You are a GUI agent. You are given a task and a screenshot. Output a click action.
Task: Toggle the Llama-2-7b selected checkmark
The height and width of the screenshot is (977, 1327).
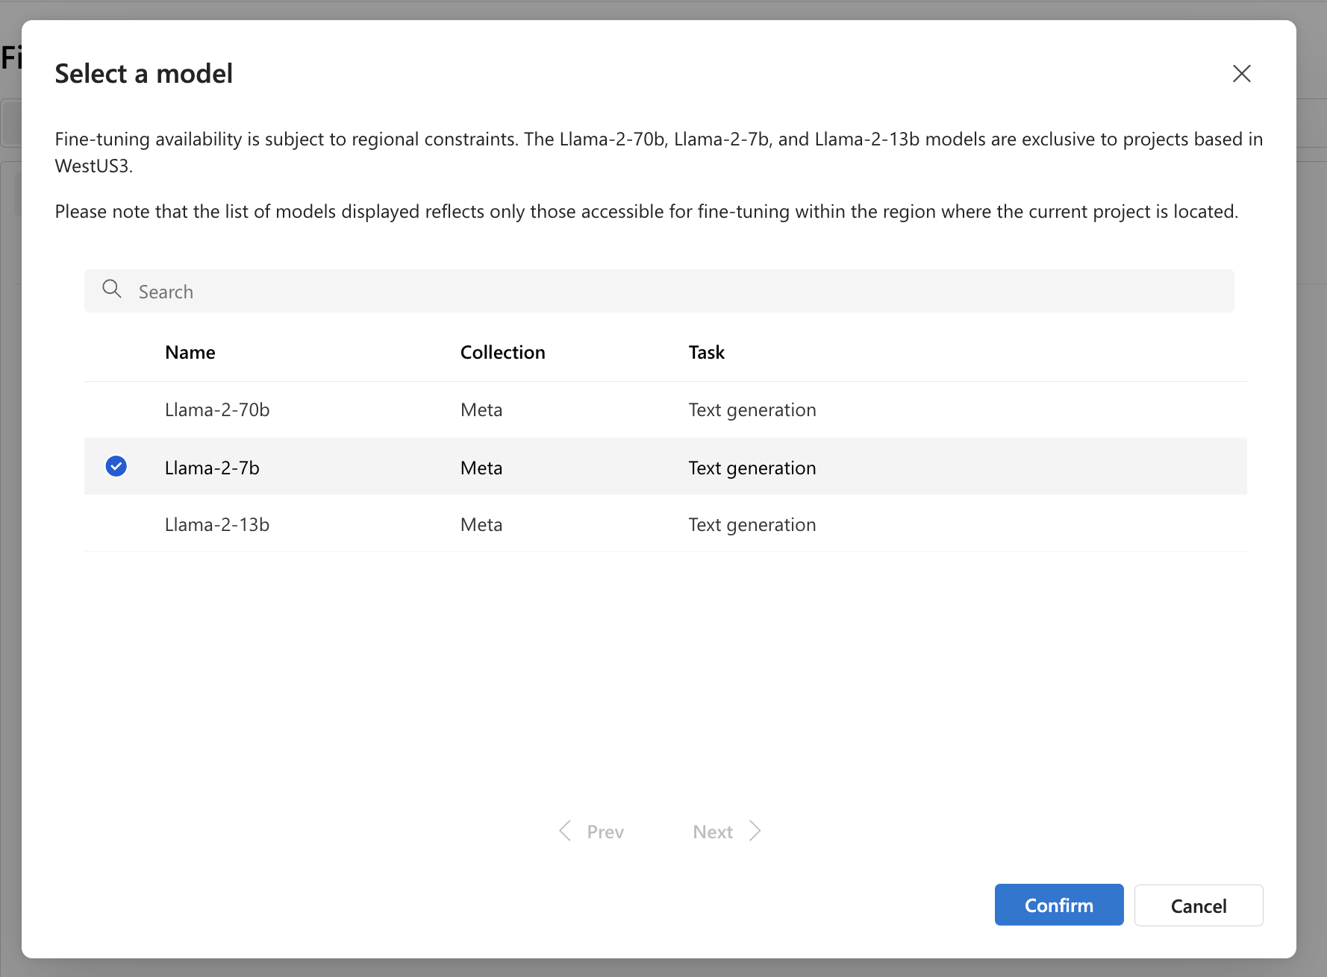click(x=116, y=466)
